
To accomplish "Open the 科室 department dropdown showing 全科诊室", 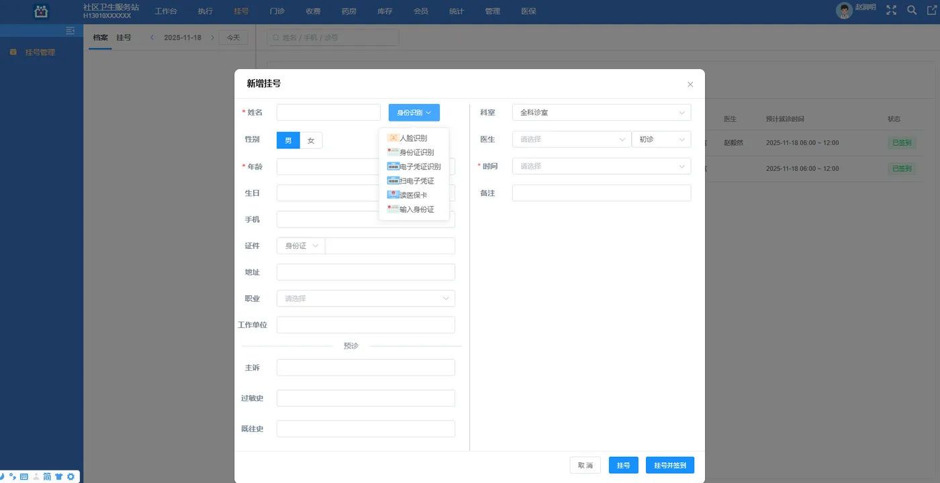I will (x=601, y=112).
